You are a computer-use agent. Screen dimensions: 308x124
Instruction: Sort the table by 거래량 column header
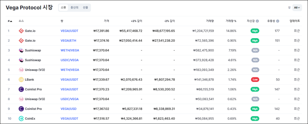coord(210,21)
